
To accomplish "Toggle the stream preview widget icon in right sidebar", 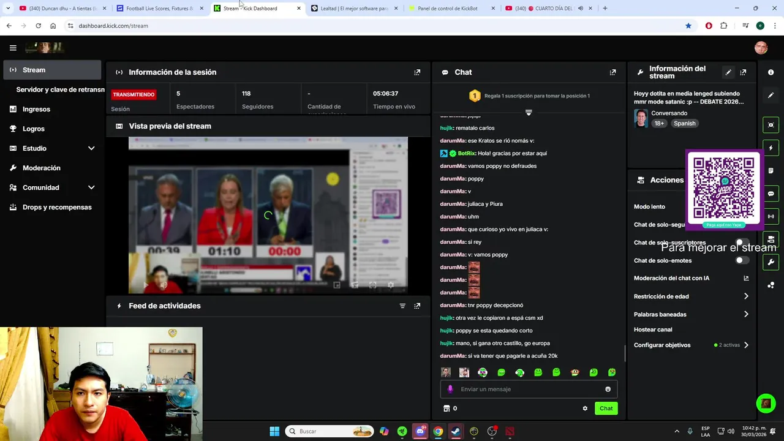I will [771, 125].
